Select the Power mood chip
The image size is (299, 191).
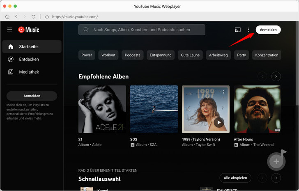pyautogui.click(x=87, y=55)
